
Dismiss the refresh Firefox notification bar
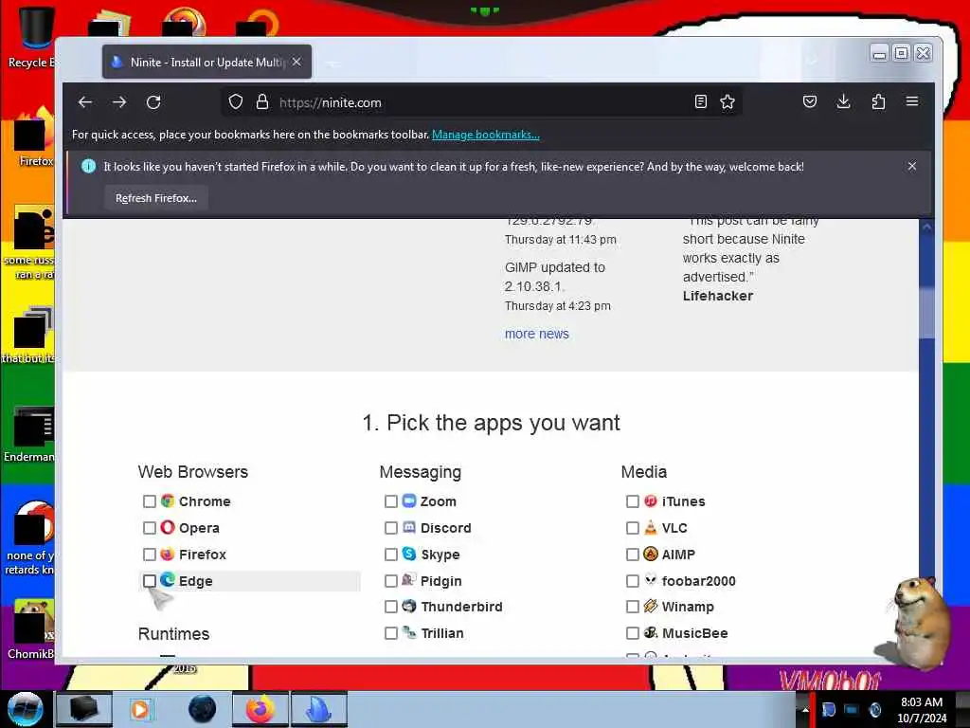point(912,166)
